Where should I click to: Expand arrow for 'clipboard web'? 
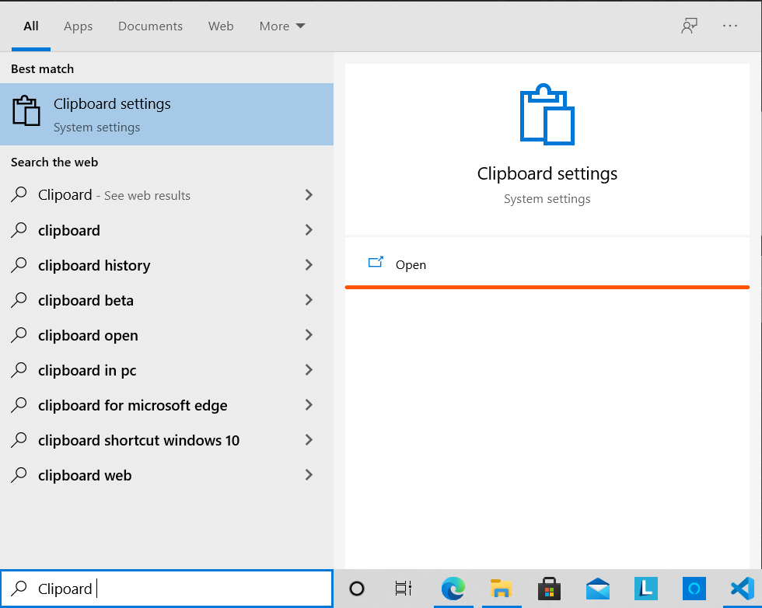click(309, 475)
